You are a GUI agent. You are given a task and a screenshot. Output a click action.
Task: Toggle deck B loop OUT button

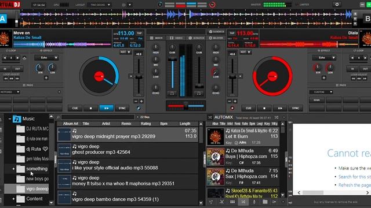coord(365,69)
